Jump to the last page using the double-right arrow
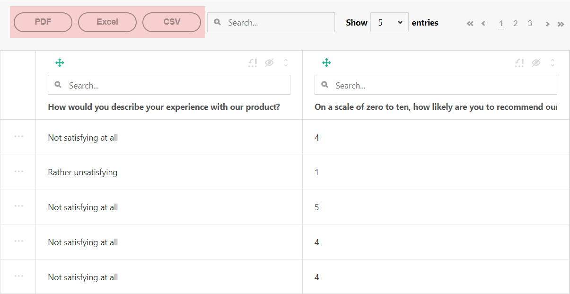Screen dimensions: 570x294 coord(561,24)
